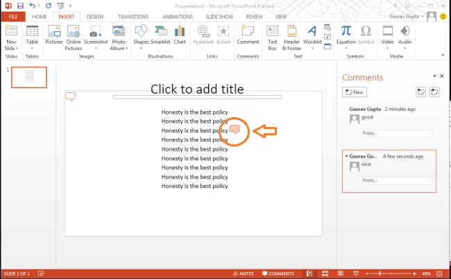Open Header & Footer settings
451x279 pixels.
pos(291,37)
